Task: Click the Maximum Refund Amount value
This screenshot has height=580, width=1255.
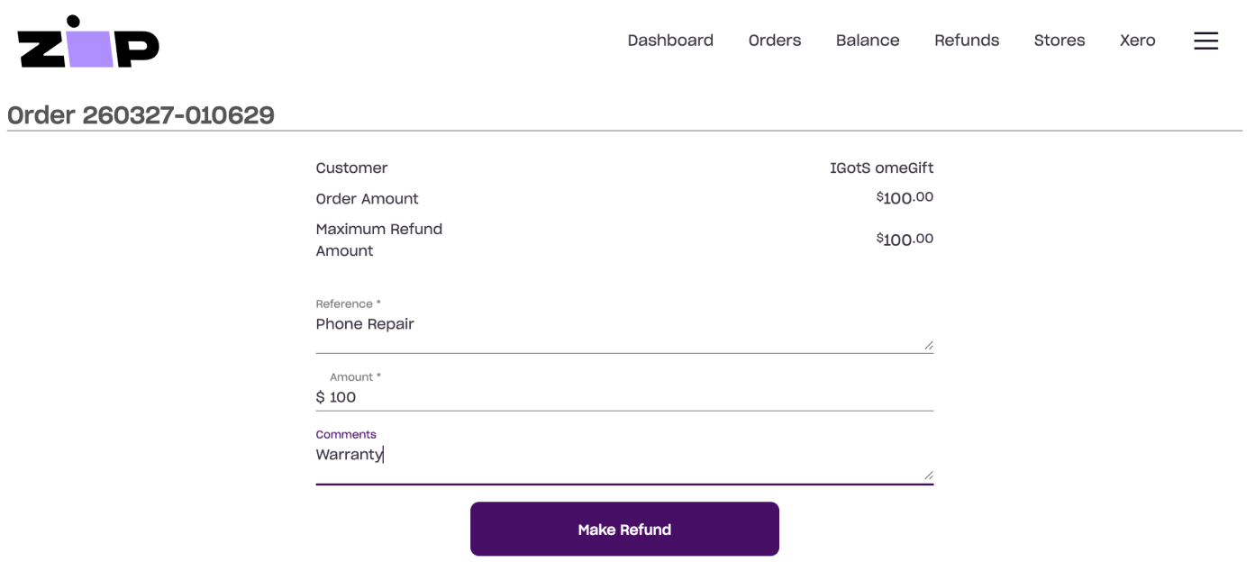Action: tap(905, 240)
